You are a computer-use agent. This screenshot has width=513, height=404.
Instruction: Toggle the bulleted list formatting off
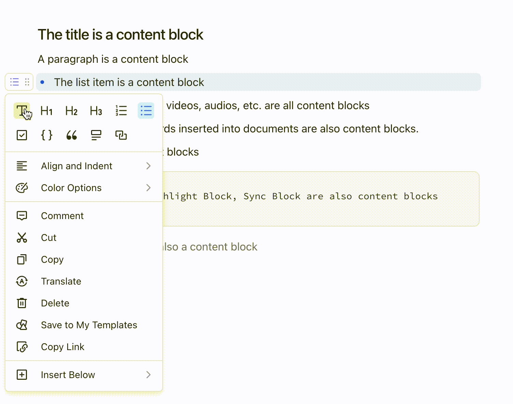(x=146, y=110)
